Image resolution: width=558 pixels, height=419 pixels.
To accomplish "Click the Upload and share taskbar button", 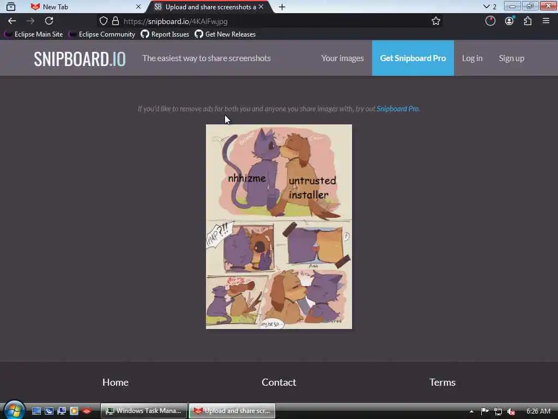I will coord(232,411).
